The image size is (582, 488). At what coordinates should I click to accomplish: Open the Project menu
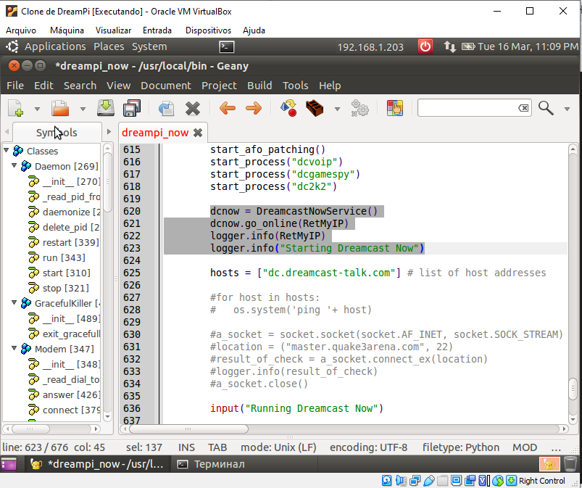[x=219, y=86]
